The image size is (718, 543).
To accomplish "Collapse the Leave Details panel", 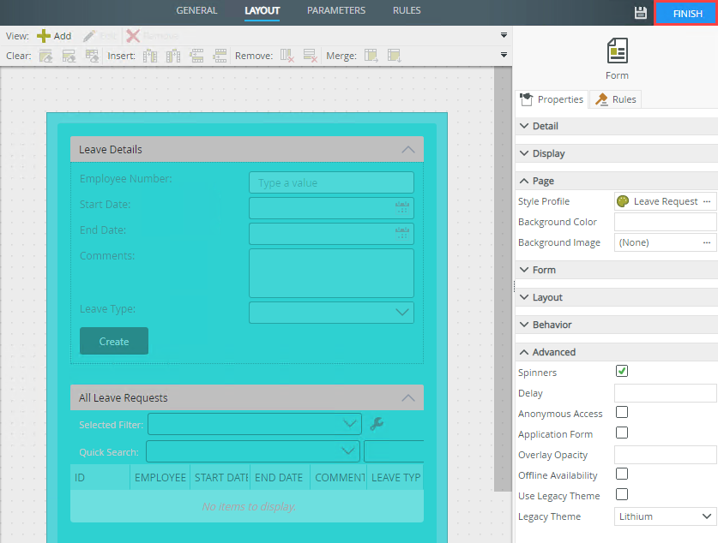I will (x=407, y=150).
